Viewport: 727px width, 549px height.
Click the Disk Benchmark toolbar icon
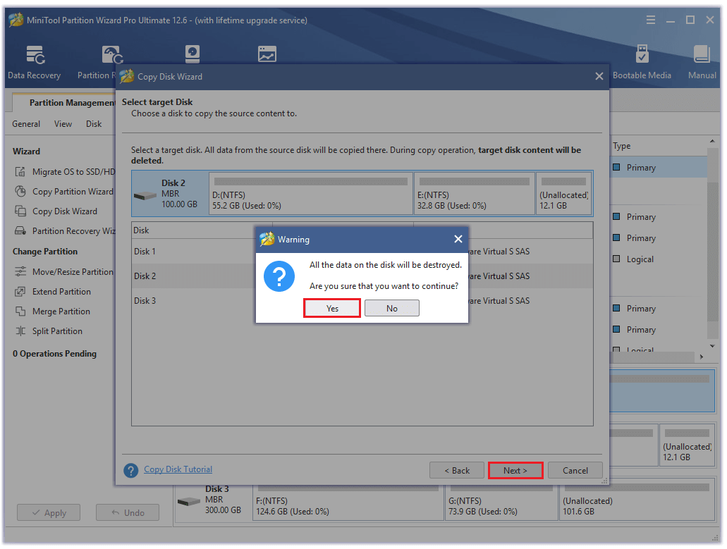pos(192,54)
